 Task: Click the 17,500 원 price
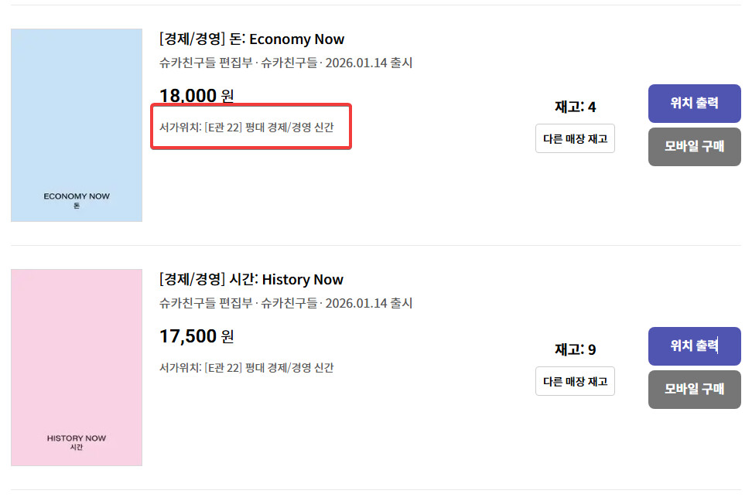click(197, 336)
